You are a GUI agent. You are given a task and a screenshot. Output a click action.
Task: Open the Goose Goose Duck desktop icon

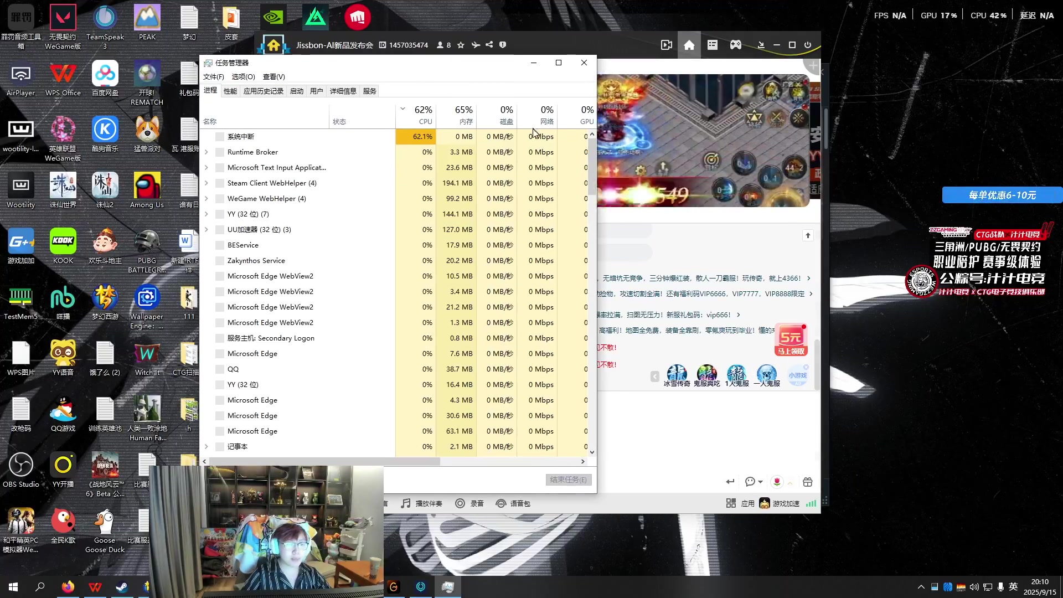coord(105,531)
